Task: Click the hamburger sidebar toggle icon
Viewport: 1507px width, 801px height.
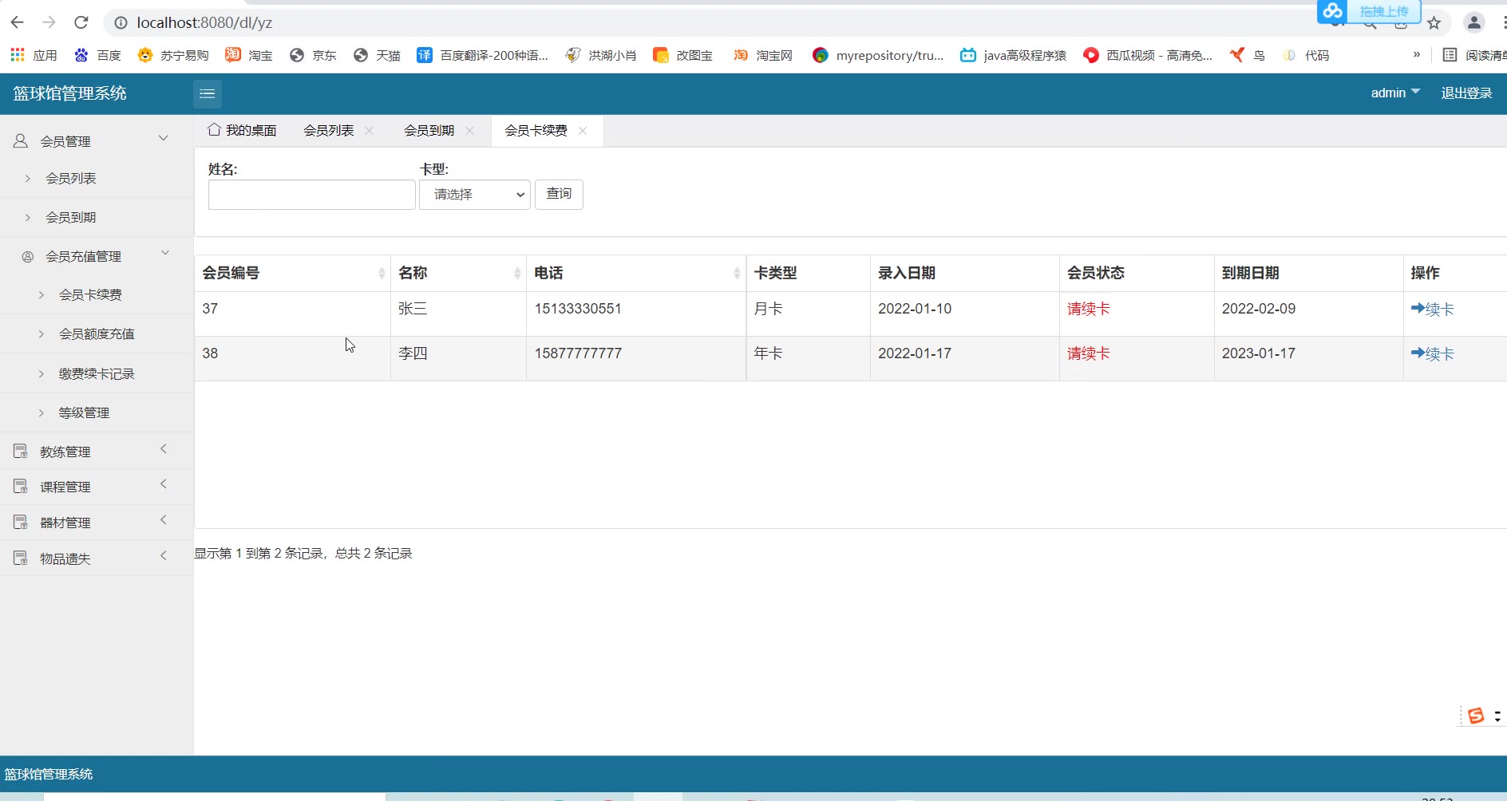Action: (x=207, y=94)
